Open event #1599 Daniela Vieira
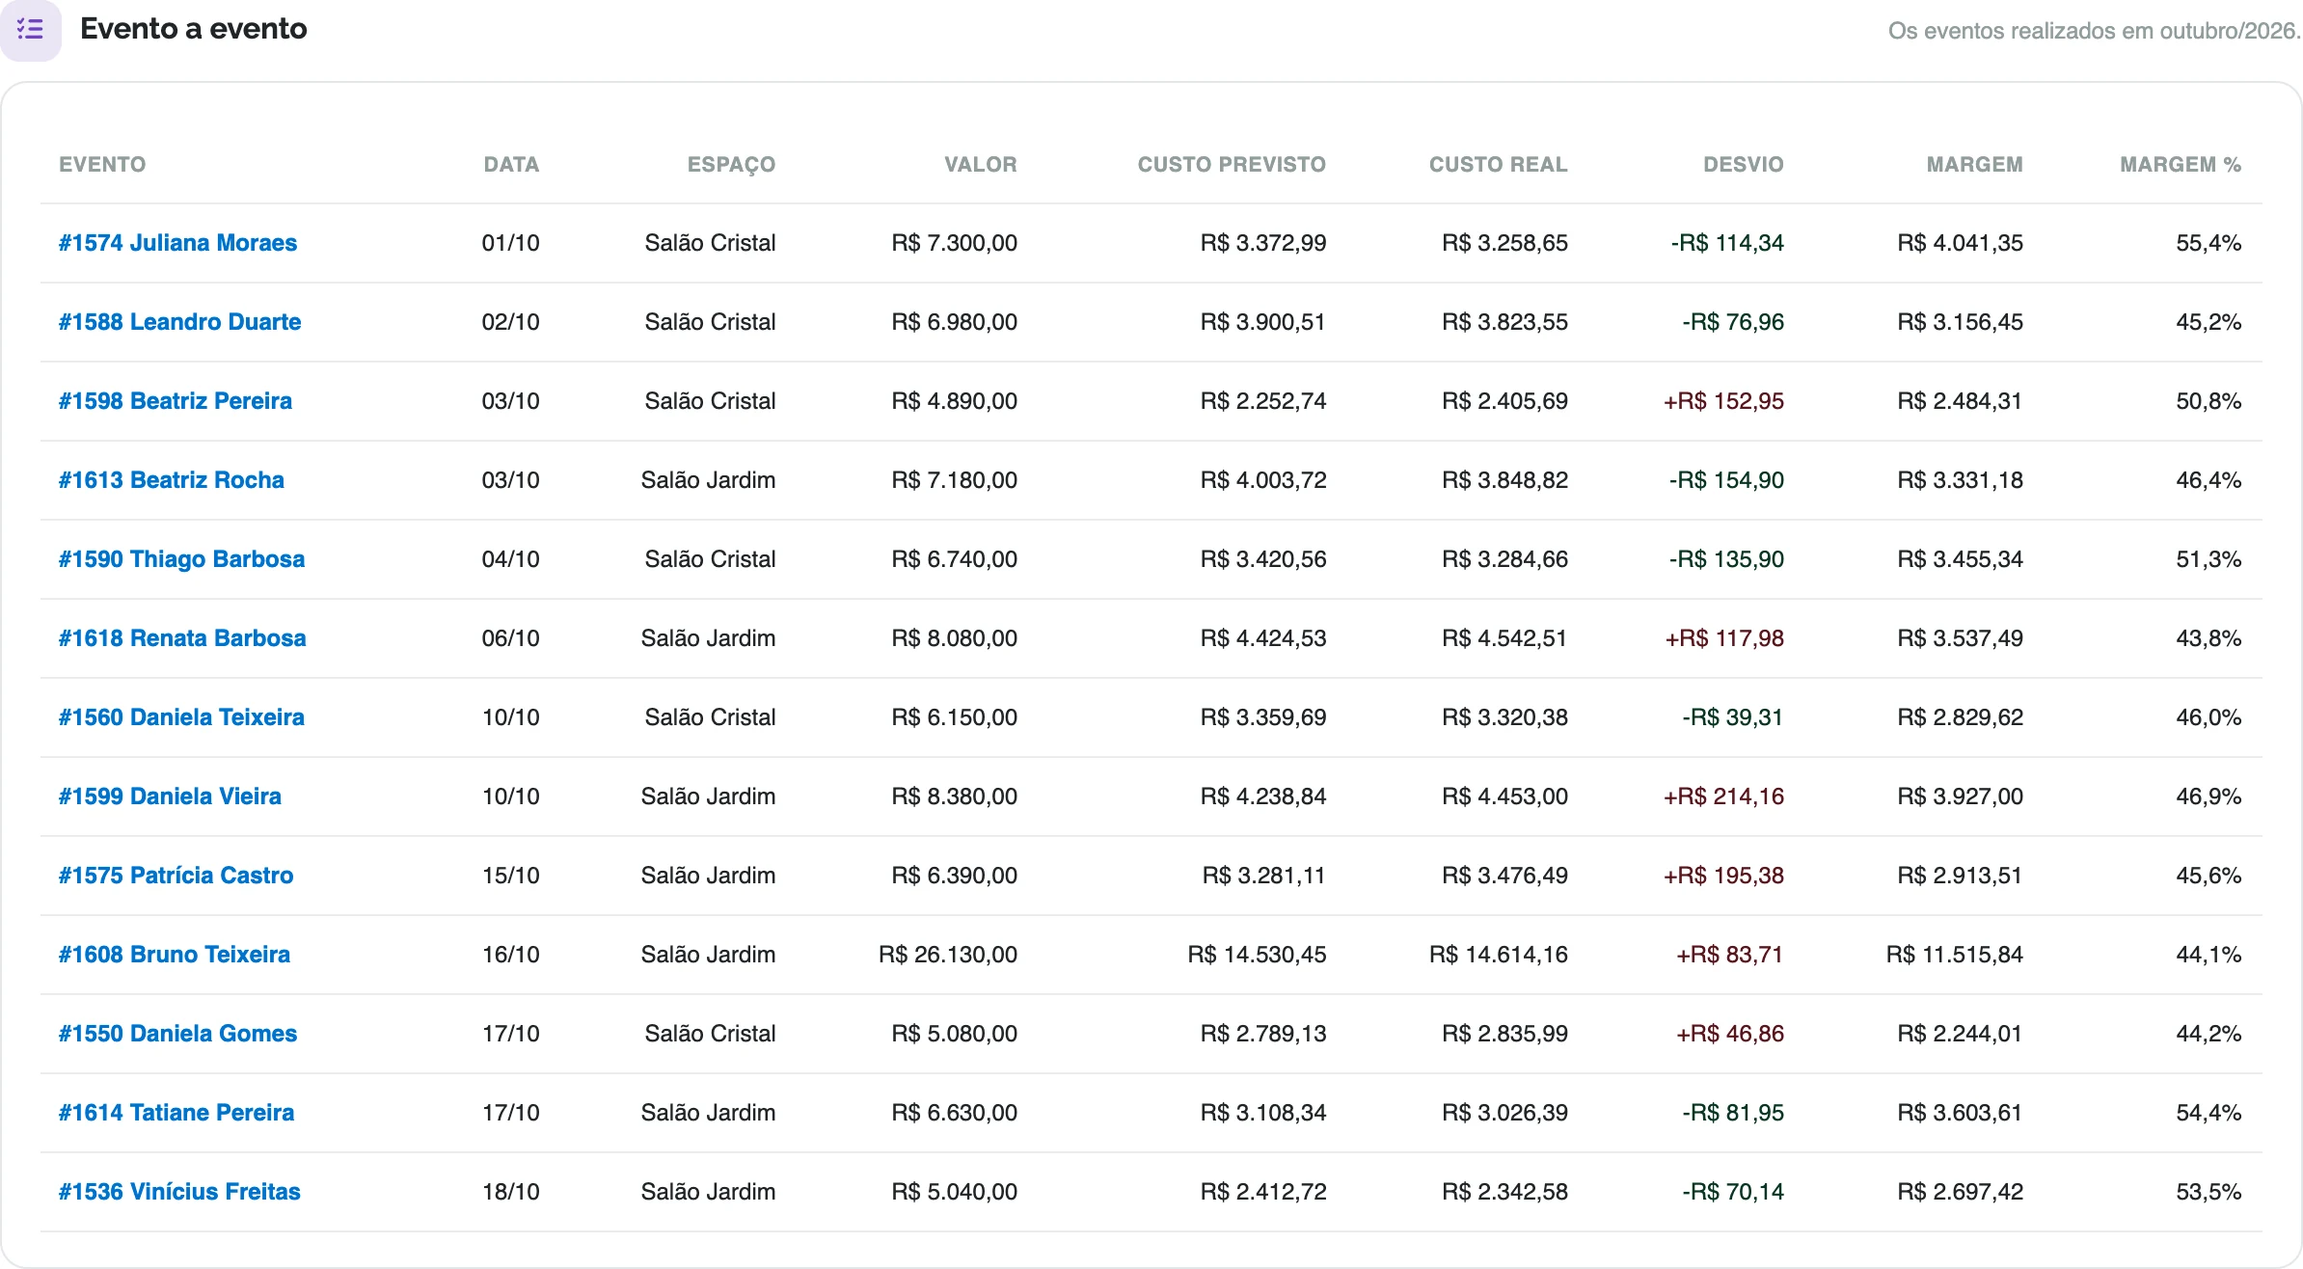Image resolution: width=2303 pixels, height=1269 pixels. [170, 796]
